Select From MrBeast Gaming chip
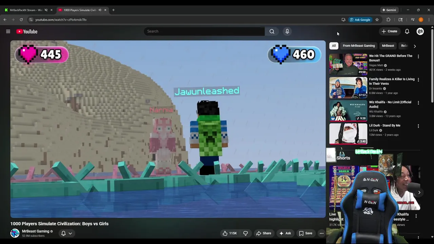This screenshot has width=434, height=244. (x=359, y=46)
